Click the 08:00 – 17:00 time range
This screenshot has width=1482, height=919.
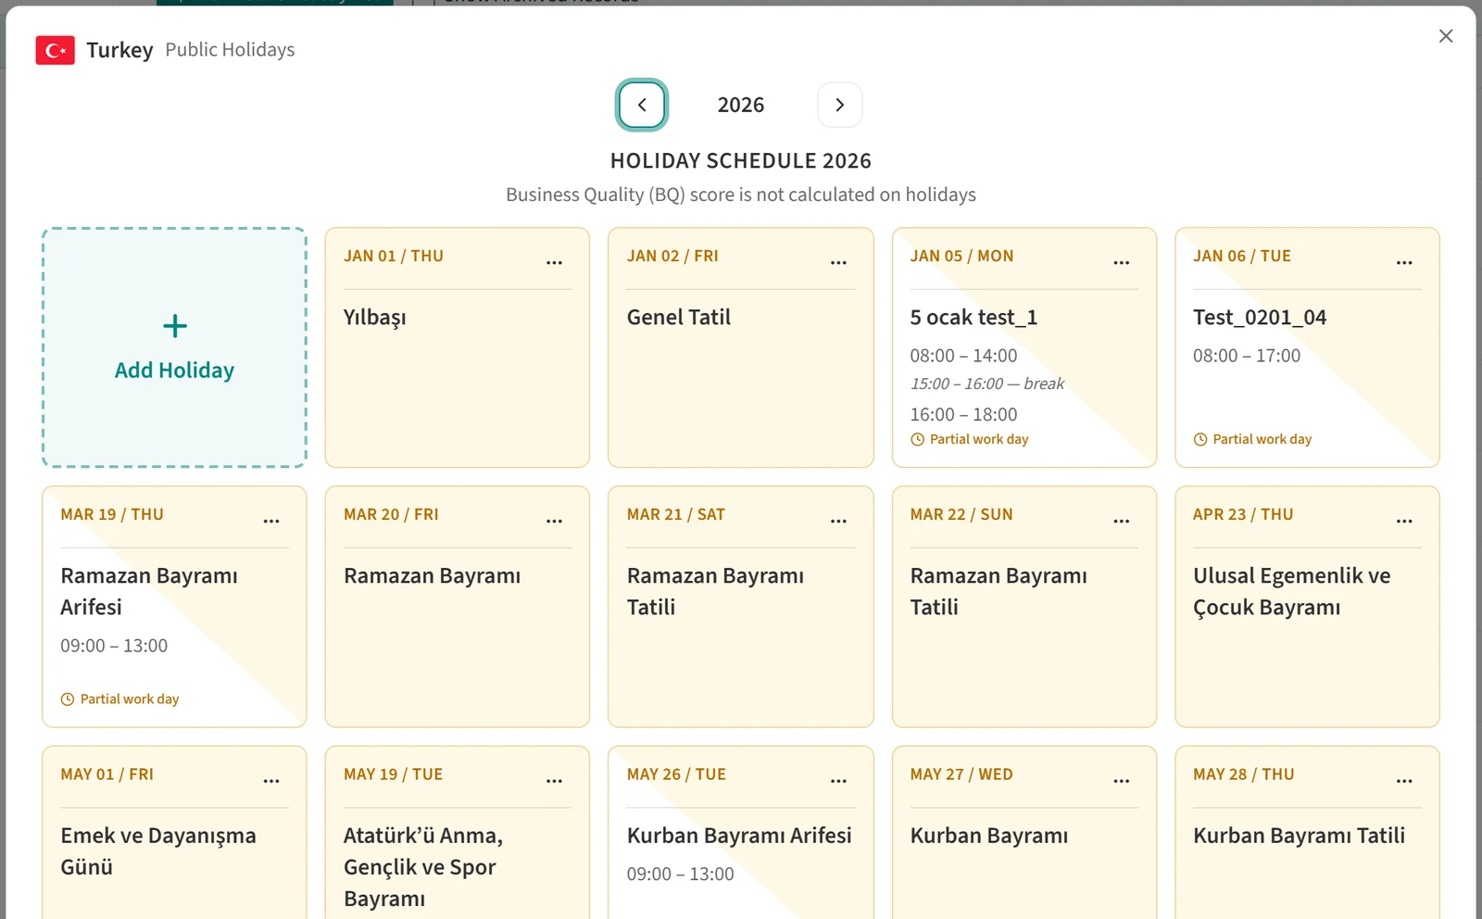point(1247,356)
